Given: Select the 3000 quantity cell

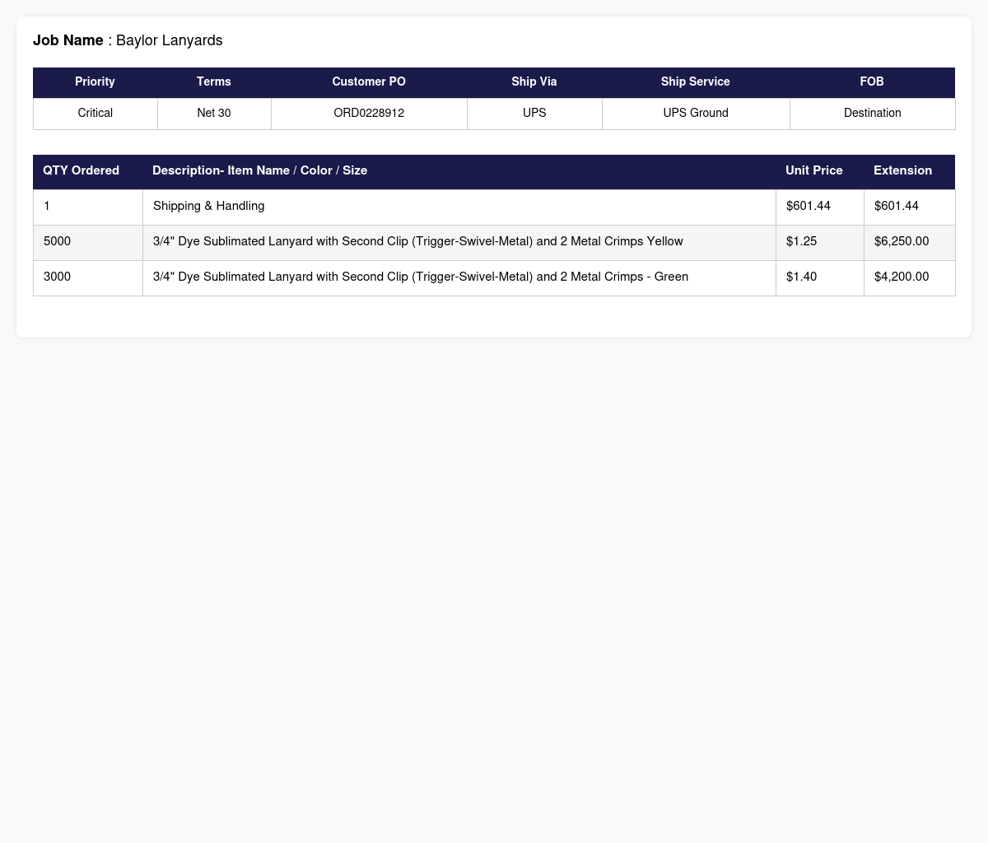Looking at the screenshot, I should (x=88, y=277).
